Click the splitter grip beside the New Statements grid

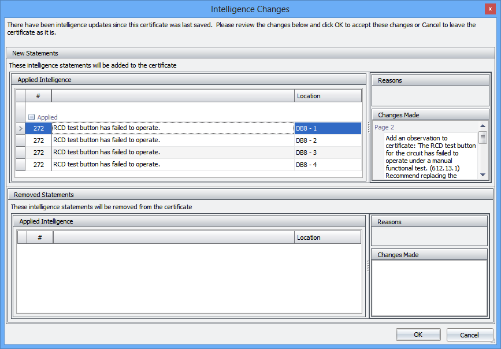[368, 127]
